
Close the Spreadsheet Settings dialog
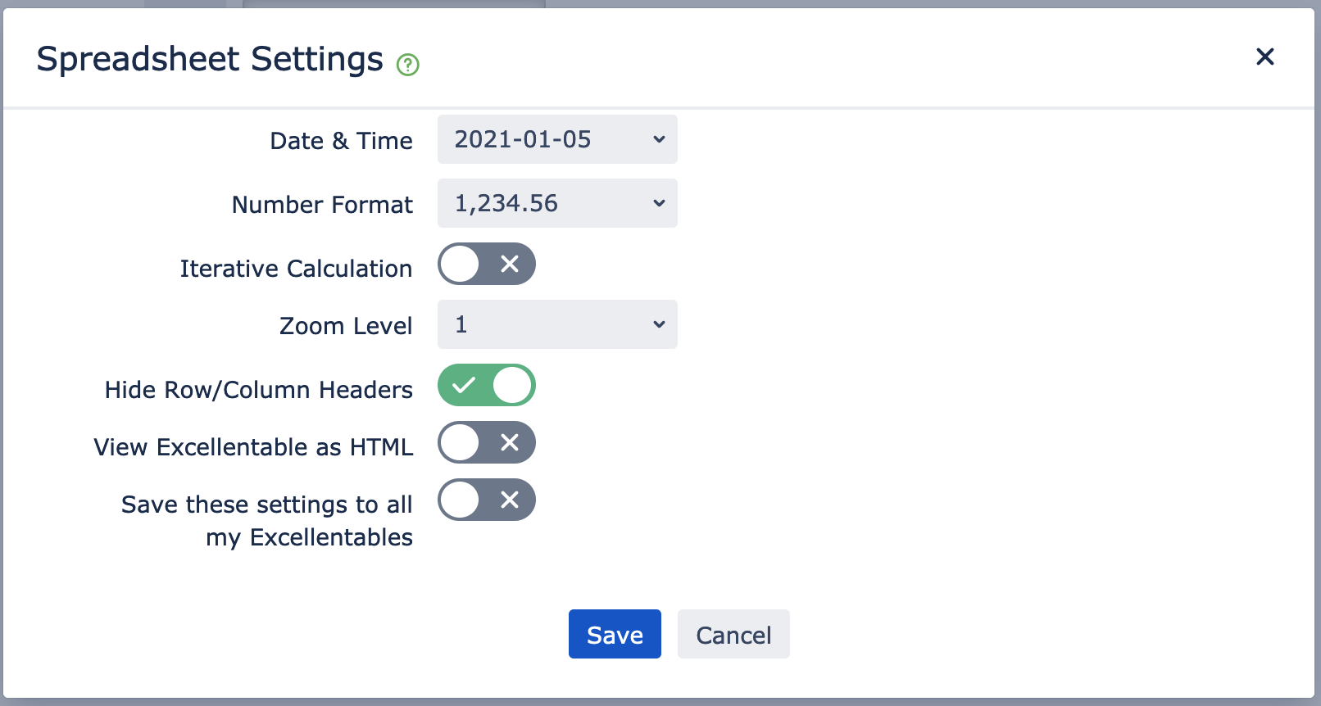pyautogui.click(x=1265, y=57)
